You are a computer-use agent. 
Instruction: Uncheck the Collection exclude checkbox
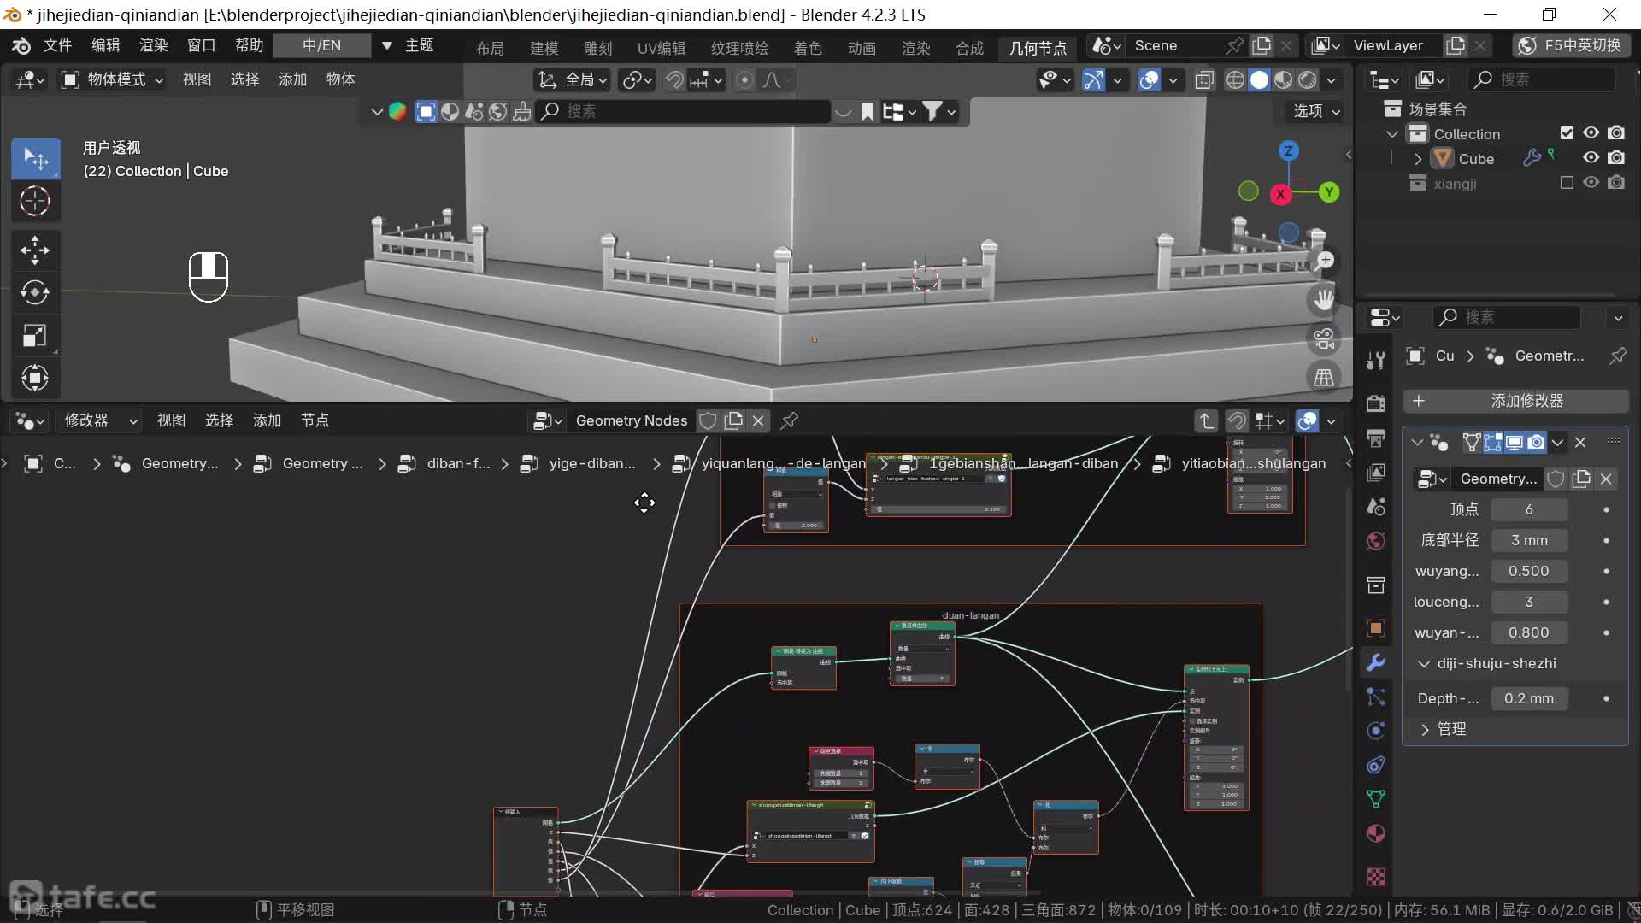pyautogui.click(x=1567, y=133)
